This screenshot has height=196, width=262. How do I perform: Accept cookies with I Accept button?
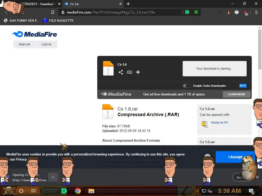tap(235, 157)
